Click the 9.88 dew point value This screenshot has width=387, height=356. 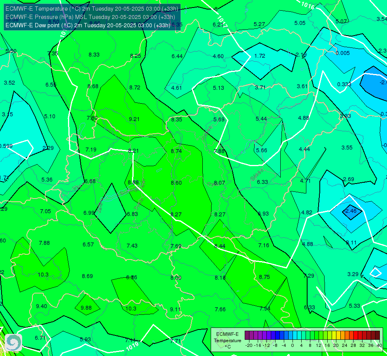(86, 308)
